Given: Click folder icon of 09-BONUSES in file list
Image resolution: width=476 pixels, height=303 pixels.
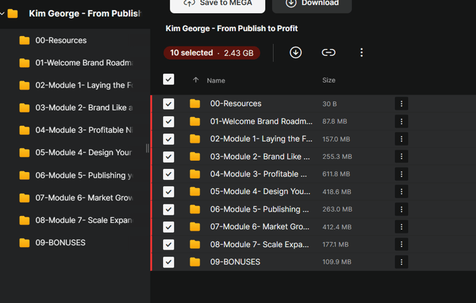Looking at the screenshot, I should tap(195, 262).
